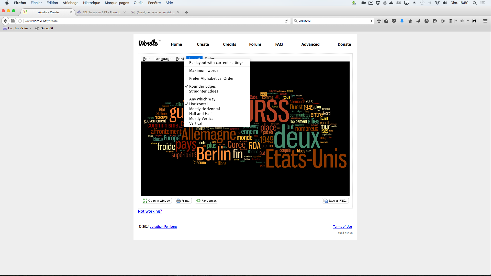Viewport: 491px width, 276px height.
Task: Select the Straighter Edges option
Action: point(204,91)
